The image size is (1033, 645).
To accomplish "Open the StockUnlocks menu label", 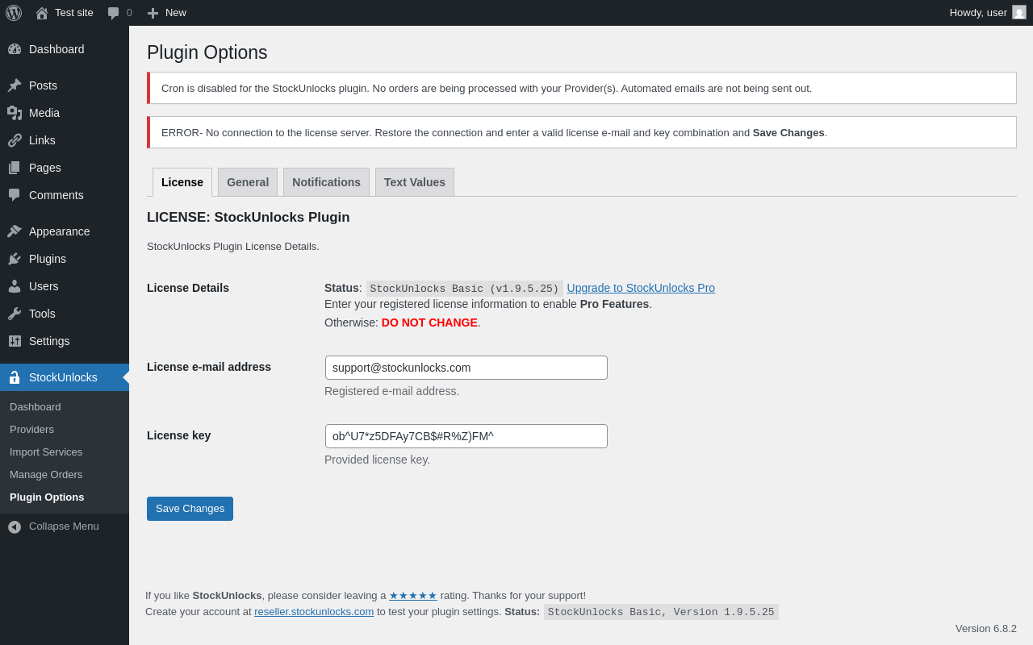I will [x=63, y=377].
